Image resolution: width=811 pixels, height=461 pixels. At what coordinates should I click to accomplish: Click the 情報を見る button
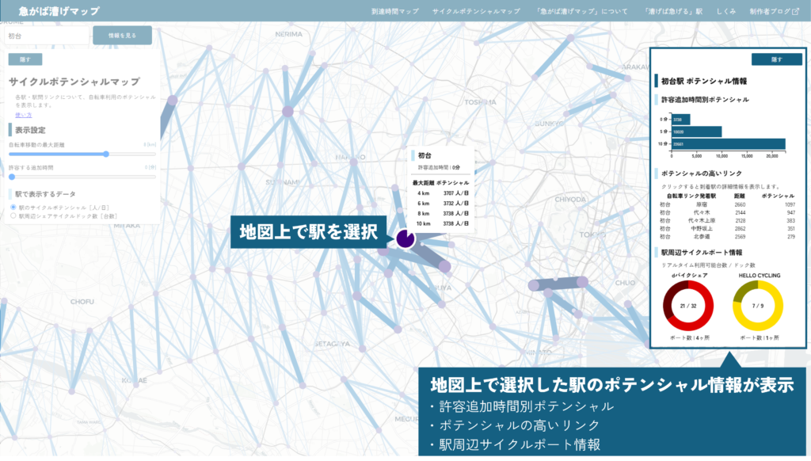point(122,35)
